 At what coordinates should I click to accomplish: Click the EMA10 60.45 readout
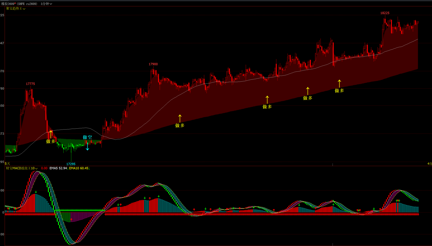[x=79, y=168]
